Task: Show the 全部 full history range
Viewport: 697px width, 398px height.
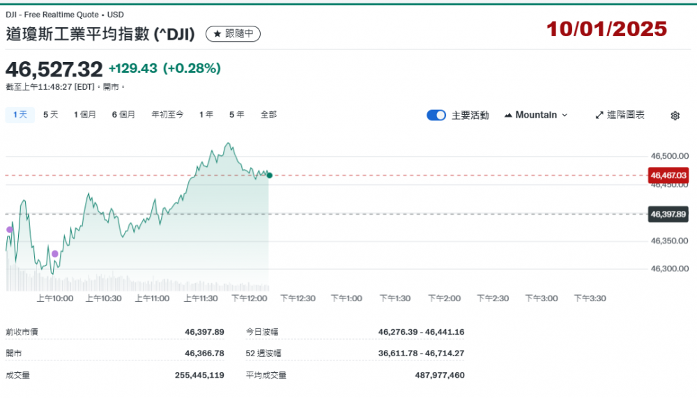Action: (x=268, y=114)
